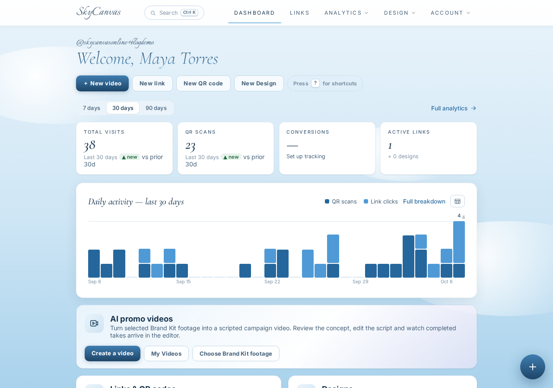Expand the Design menu

pyautogui.click(x=400, y=13)
